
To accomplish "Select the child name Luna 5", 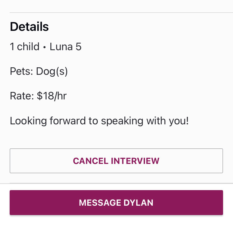I will [x=66, y=47].
